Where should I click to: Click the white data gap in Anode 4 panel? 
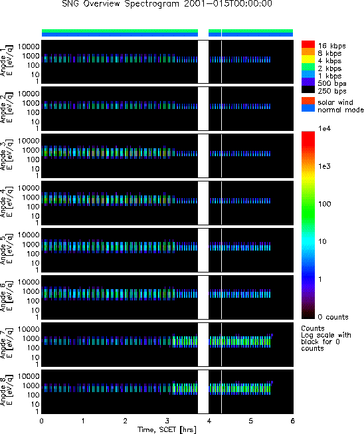[x=203, y=203]
